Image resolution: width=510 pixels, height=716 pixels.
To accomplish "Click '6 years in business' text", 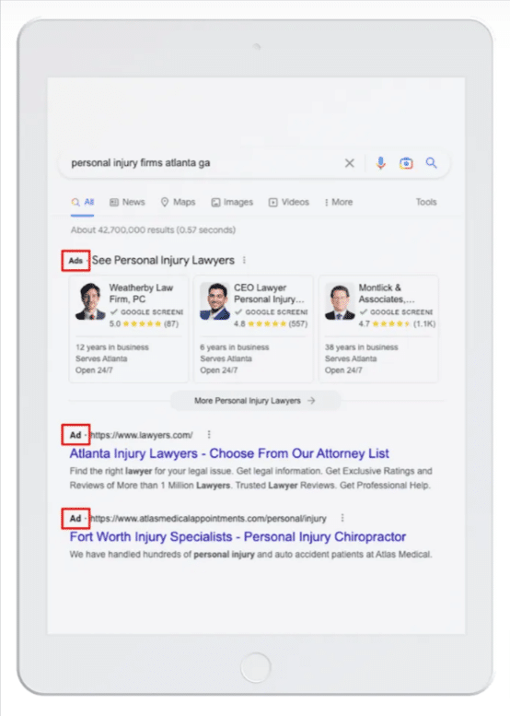I will [235, 347].
